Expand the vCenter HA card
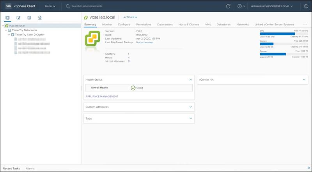312x172 pixels. tap(304, 80)
